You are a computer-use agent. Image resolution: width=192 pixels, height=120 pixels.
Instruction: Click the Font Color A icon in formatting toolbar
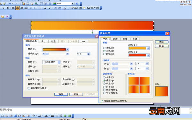coord(65,8)
